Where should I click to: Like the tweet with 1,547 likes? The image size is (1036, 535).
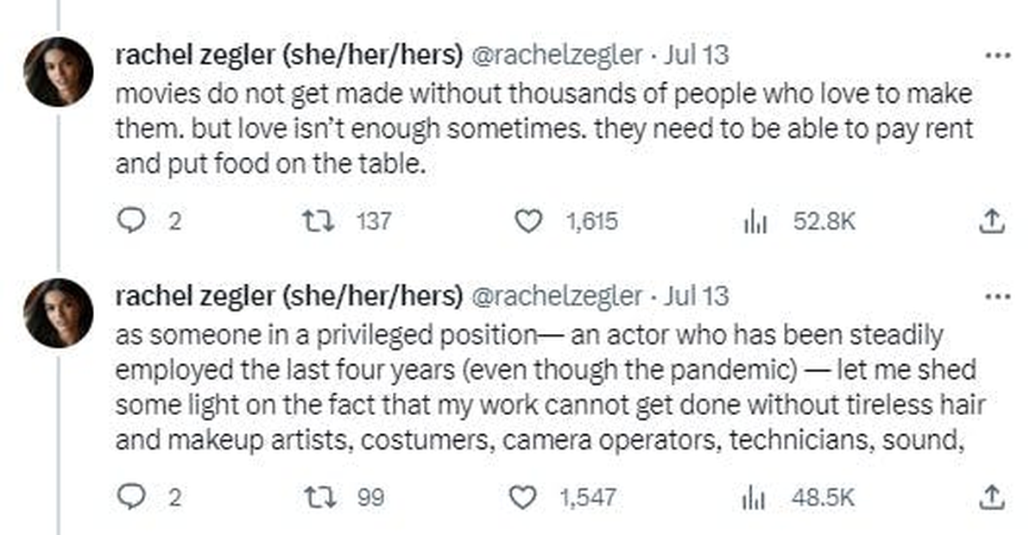point(521,498)
